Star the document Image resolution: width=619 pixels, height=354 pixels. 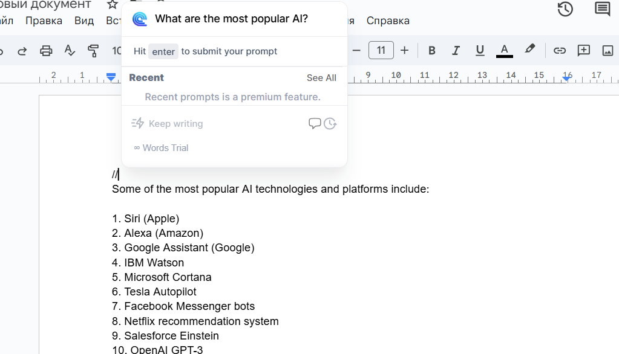(113, 4)
